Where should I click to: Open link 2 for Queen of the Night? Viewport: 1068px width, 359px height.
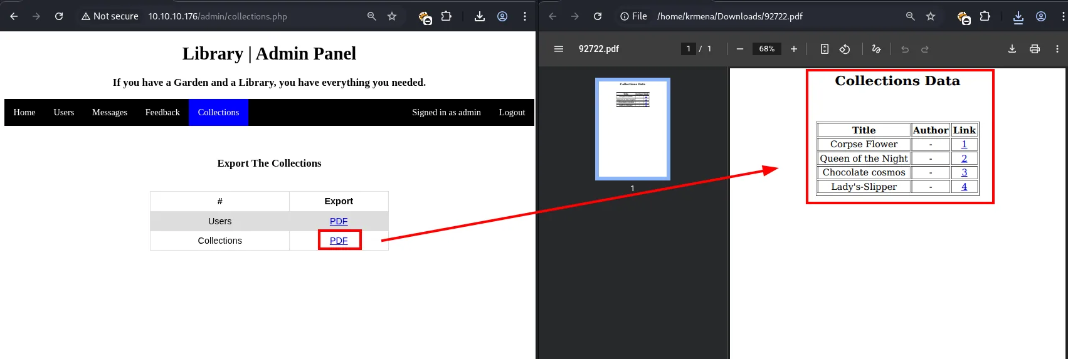pos(965,159)
